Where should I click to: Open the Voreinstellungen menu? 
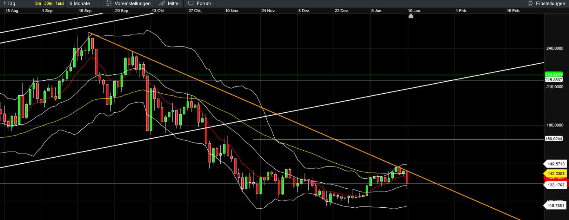click(132, 3)
